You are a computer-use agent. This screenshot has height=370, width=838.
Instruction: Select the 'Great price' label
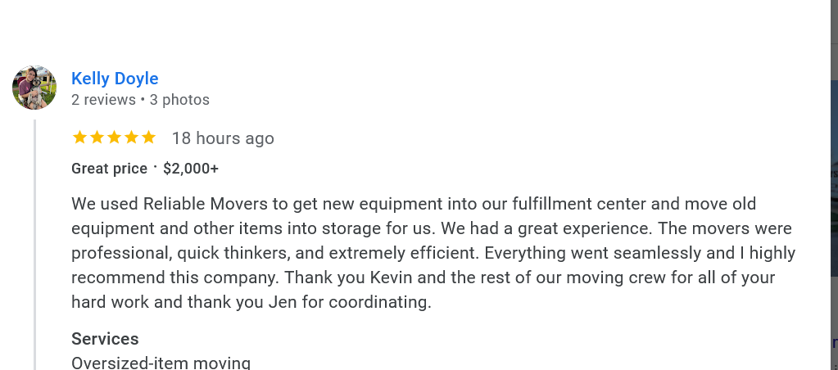(x=109, y=169)
